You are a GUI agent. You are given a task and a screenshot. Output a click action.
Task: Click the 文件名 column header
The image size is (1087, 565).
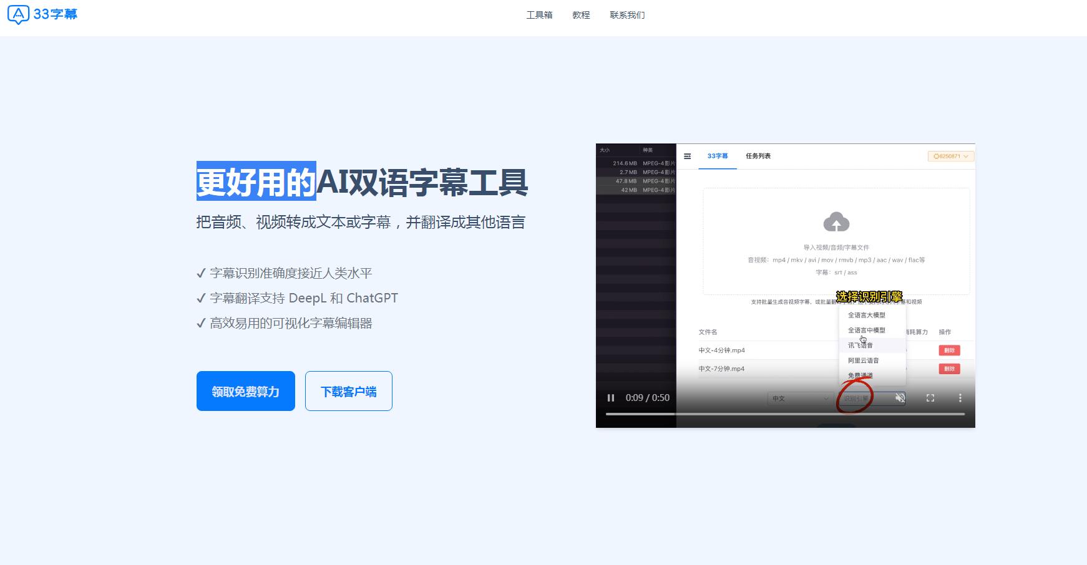pos(708,332)
